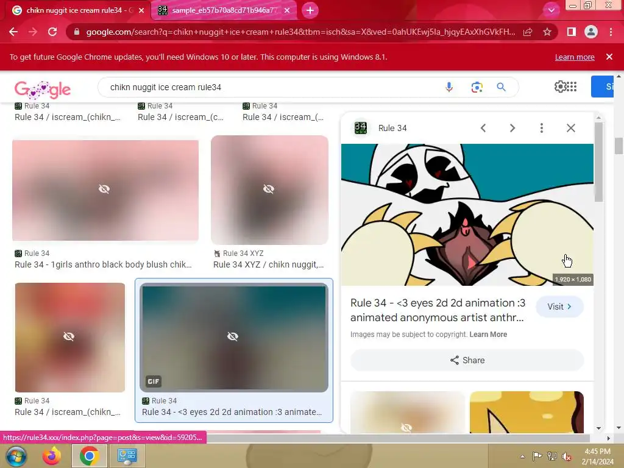Click the blue Sign in button

pyautogui.click(x=603, y=87)
